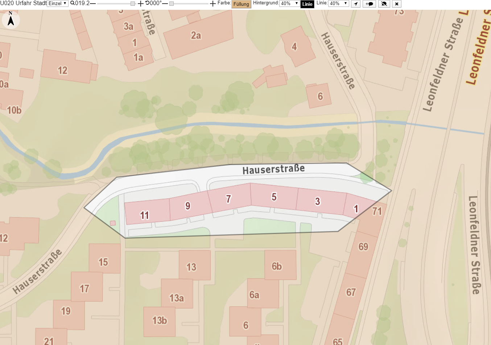The image size is (491, 345).
Task: Click the zoom slider handle
Action: (x=133, y=4)
